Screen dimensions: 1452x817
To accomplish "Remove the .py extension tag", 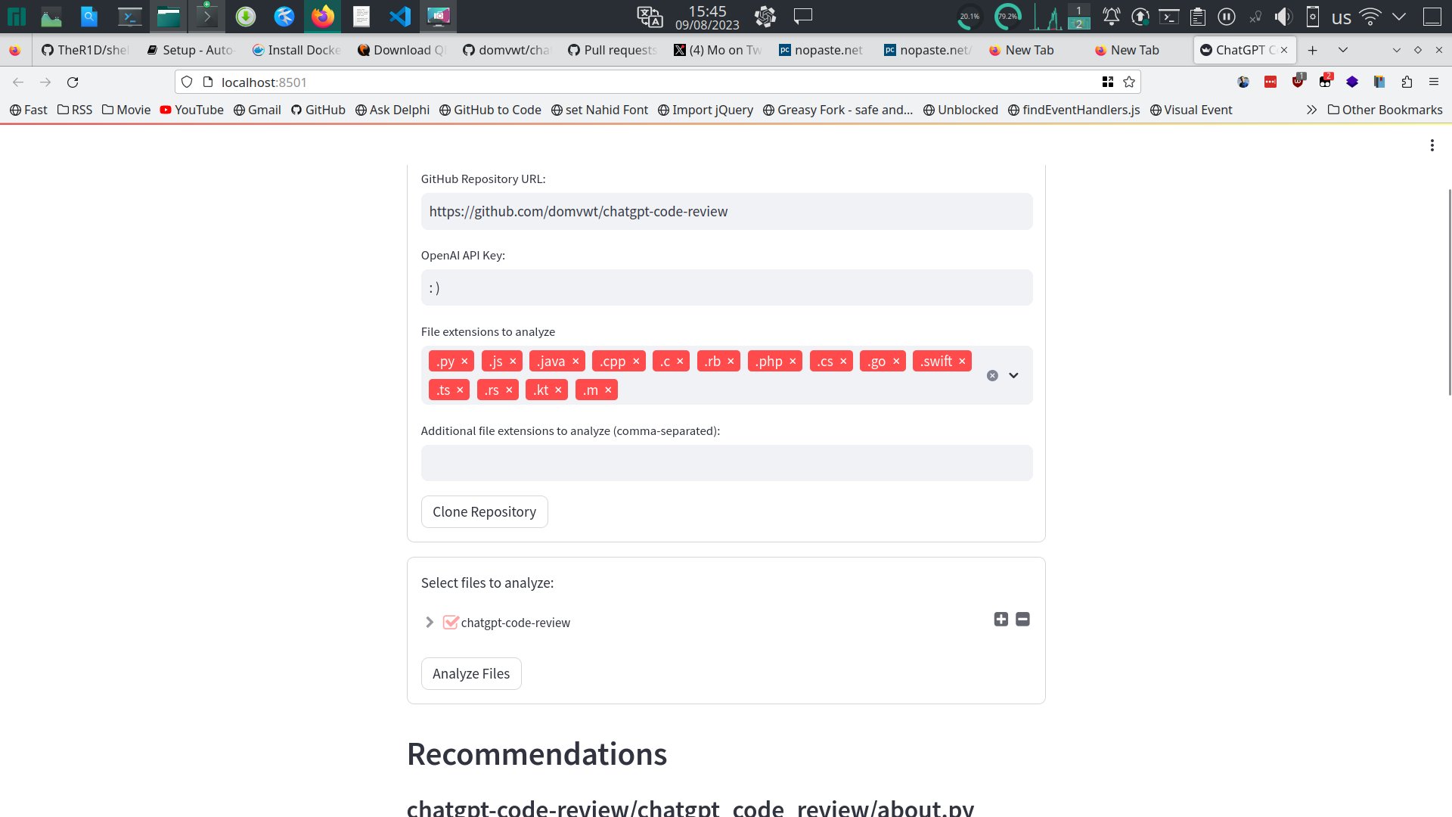I will 464,362.
